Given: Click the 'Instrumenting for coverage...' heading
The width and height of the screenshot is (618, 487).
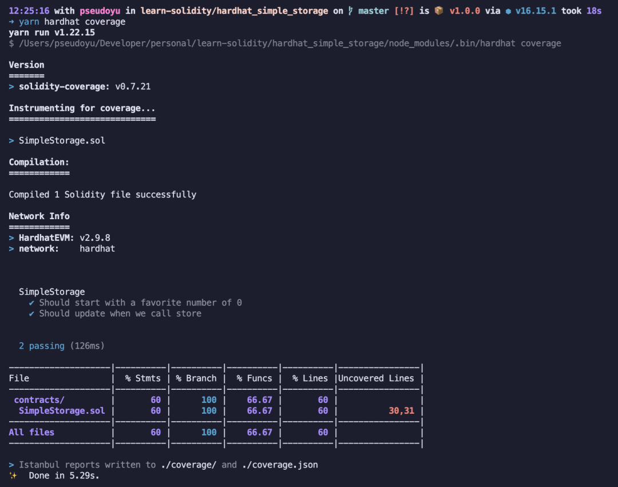Looking at the screenshot, I should (x=82, y=108).
